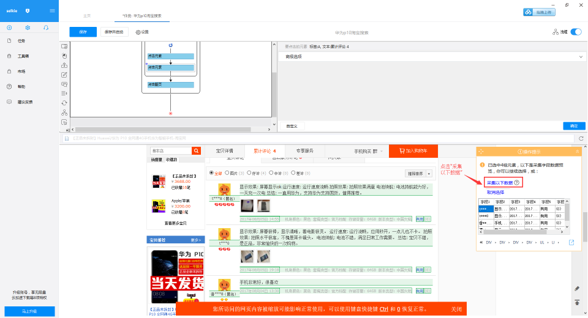Click the blue loop icon atop the workflow
Image resolution: width=588 pixels, height=318 pixels.
point(171,45)
